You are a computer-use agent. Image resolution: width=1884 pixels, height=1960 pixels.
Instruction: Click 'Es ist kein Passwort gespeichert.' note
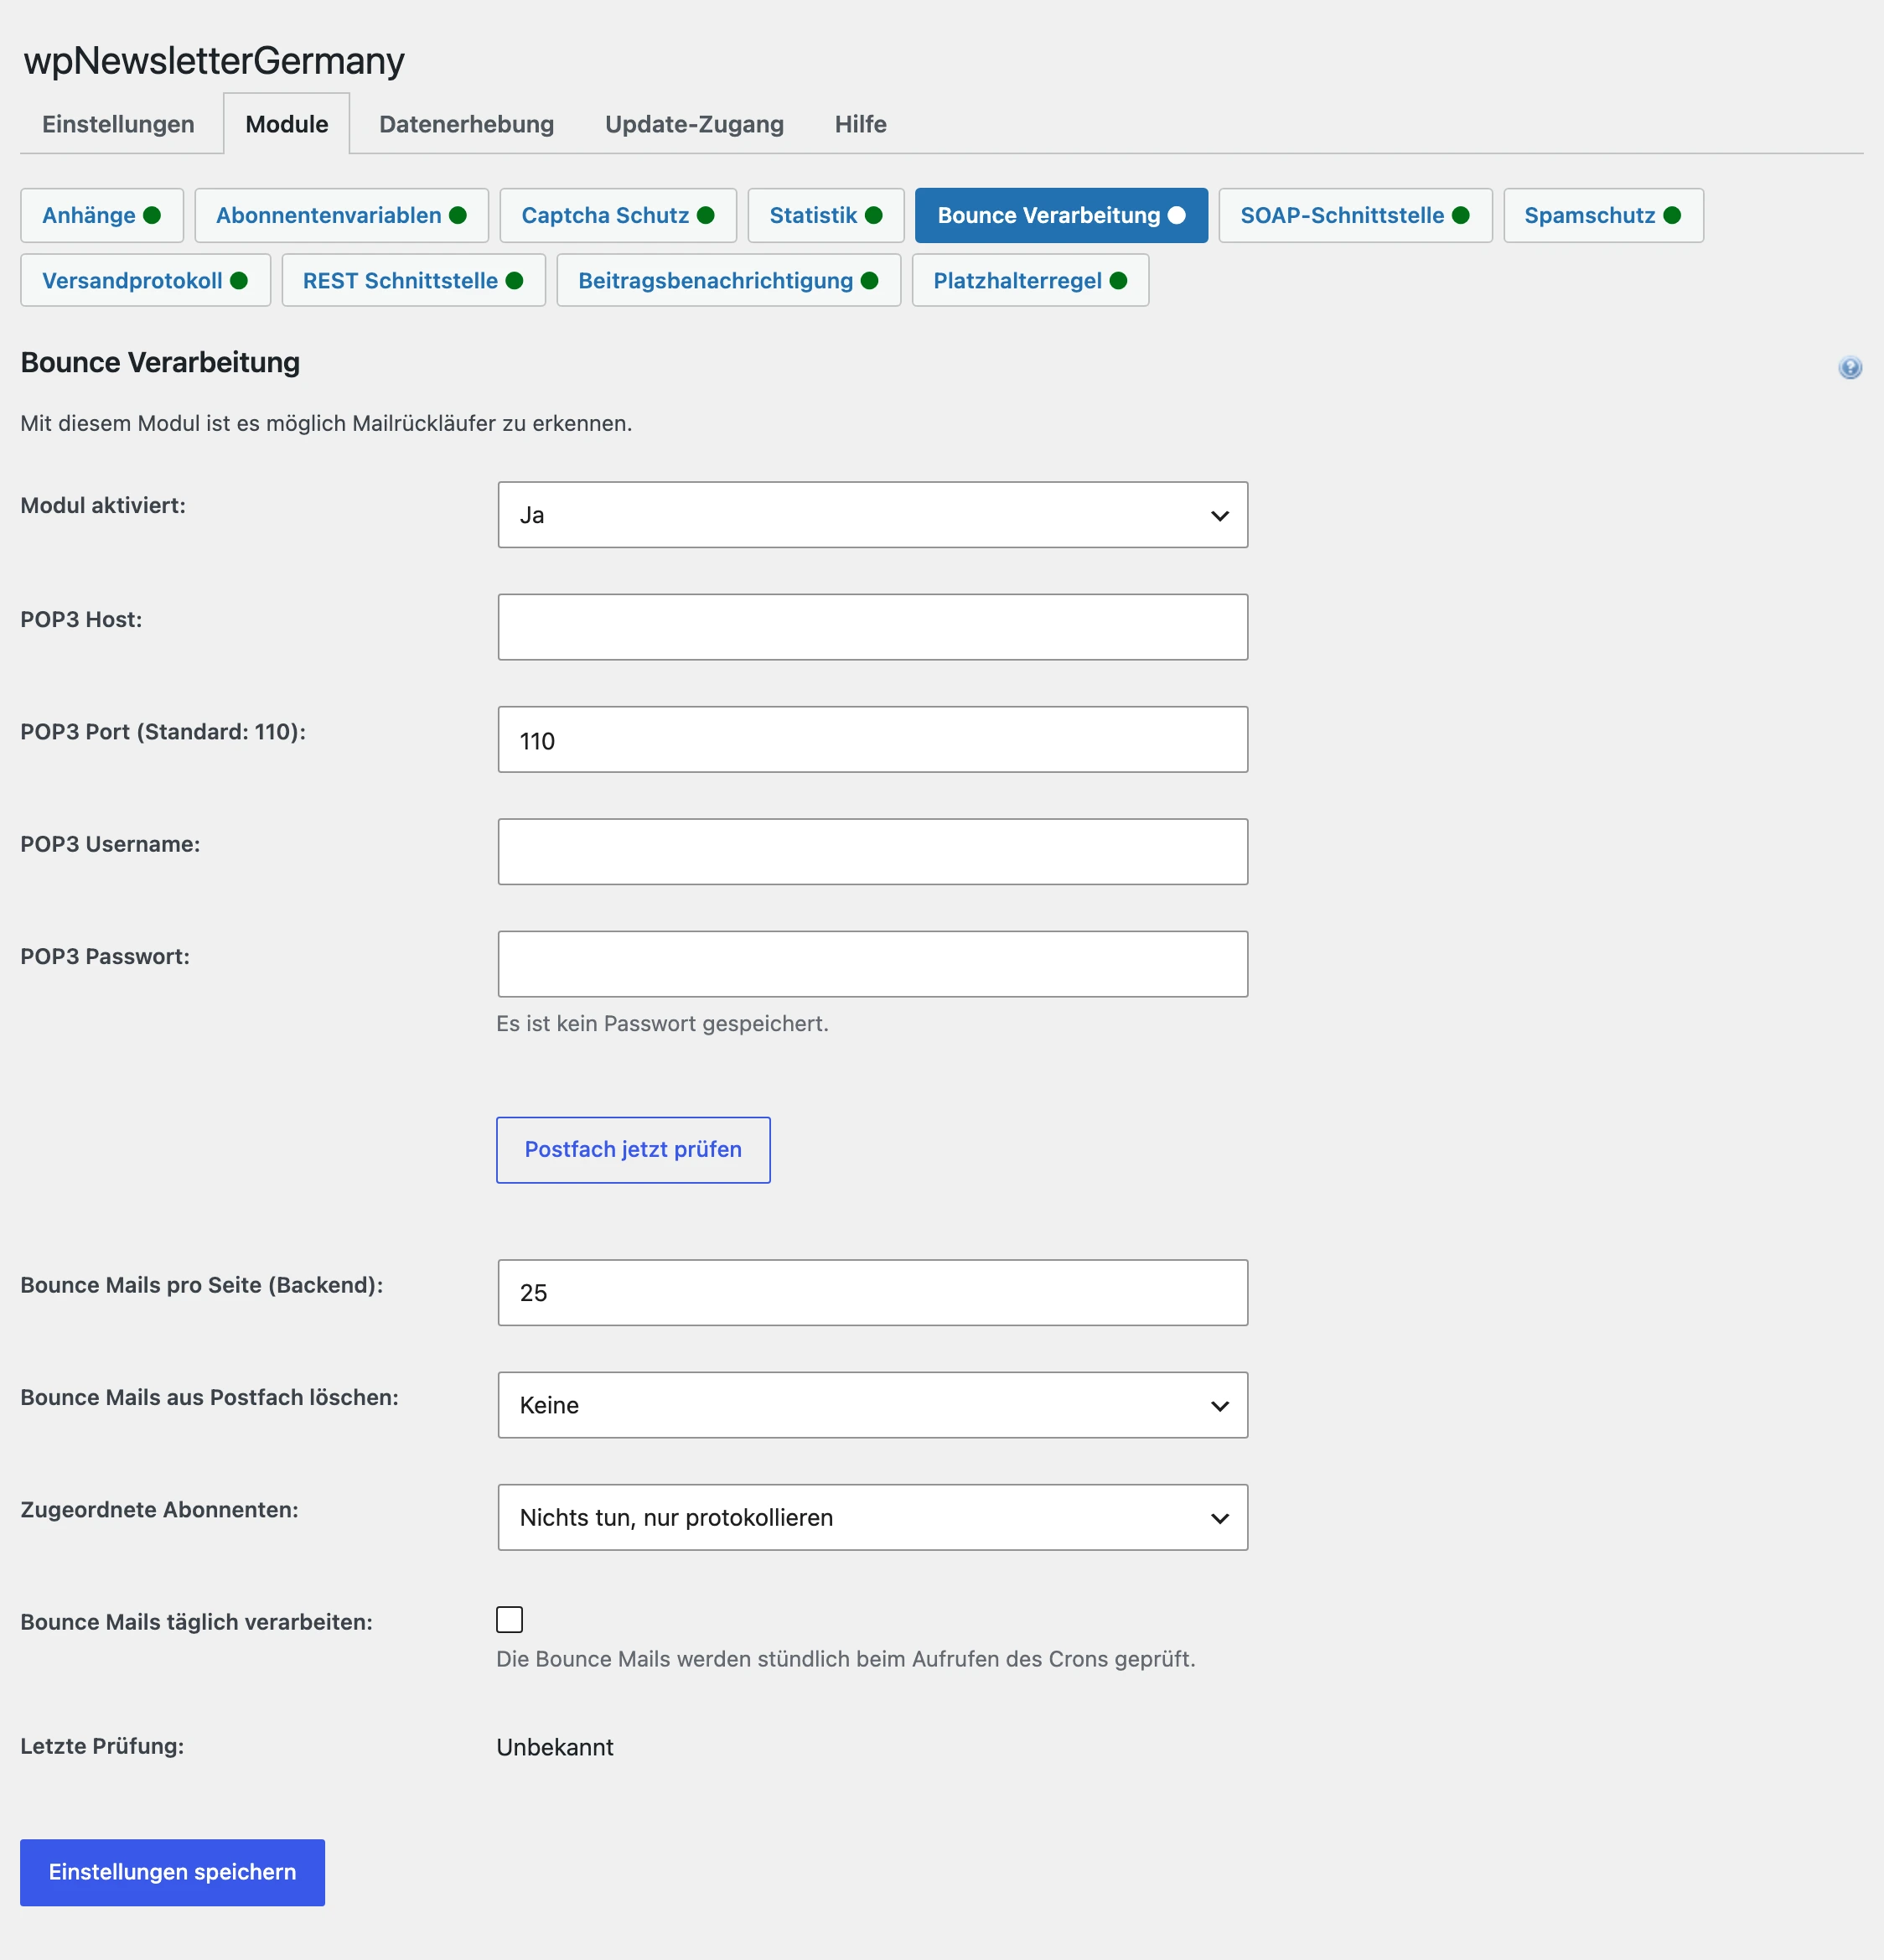pyautogui.click(x=663, y=1023)
